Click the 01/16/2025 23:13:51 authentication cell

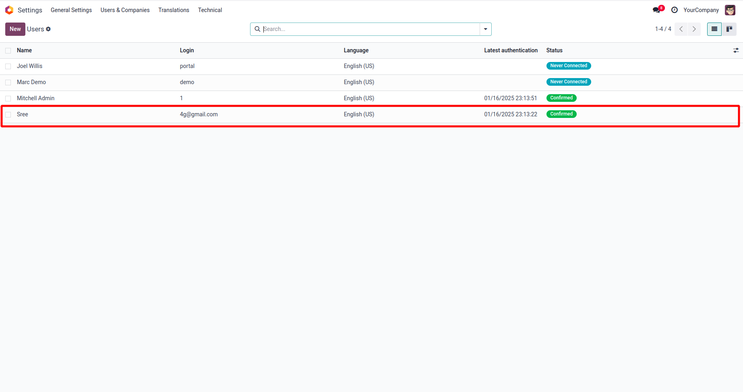coord(511,98)
